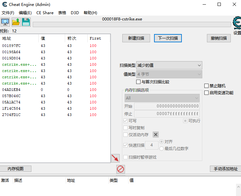This screenshot has width=241, height=196.
Task: Click the 类型 column header in cheat table
Action: pyautogui.click(x=118, y=180)
